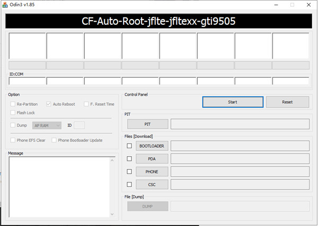Toggle the Auto Reboot checkbox
318x226 pixels.
(48, 104)
